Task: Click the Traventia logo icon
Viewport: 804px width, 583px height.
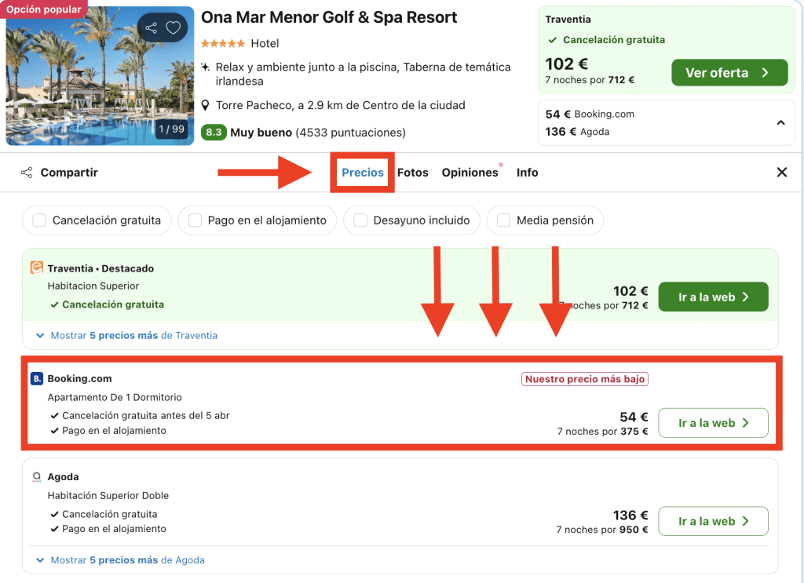Action: point(36,268)
